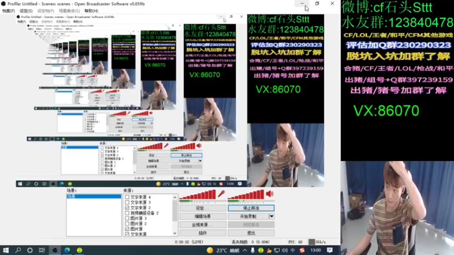Open the 设定档(P) menu
Image resolution: width=454 pixels, height=255 pixels.
[x=46, y=11]
